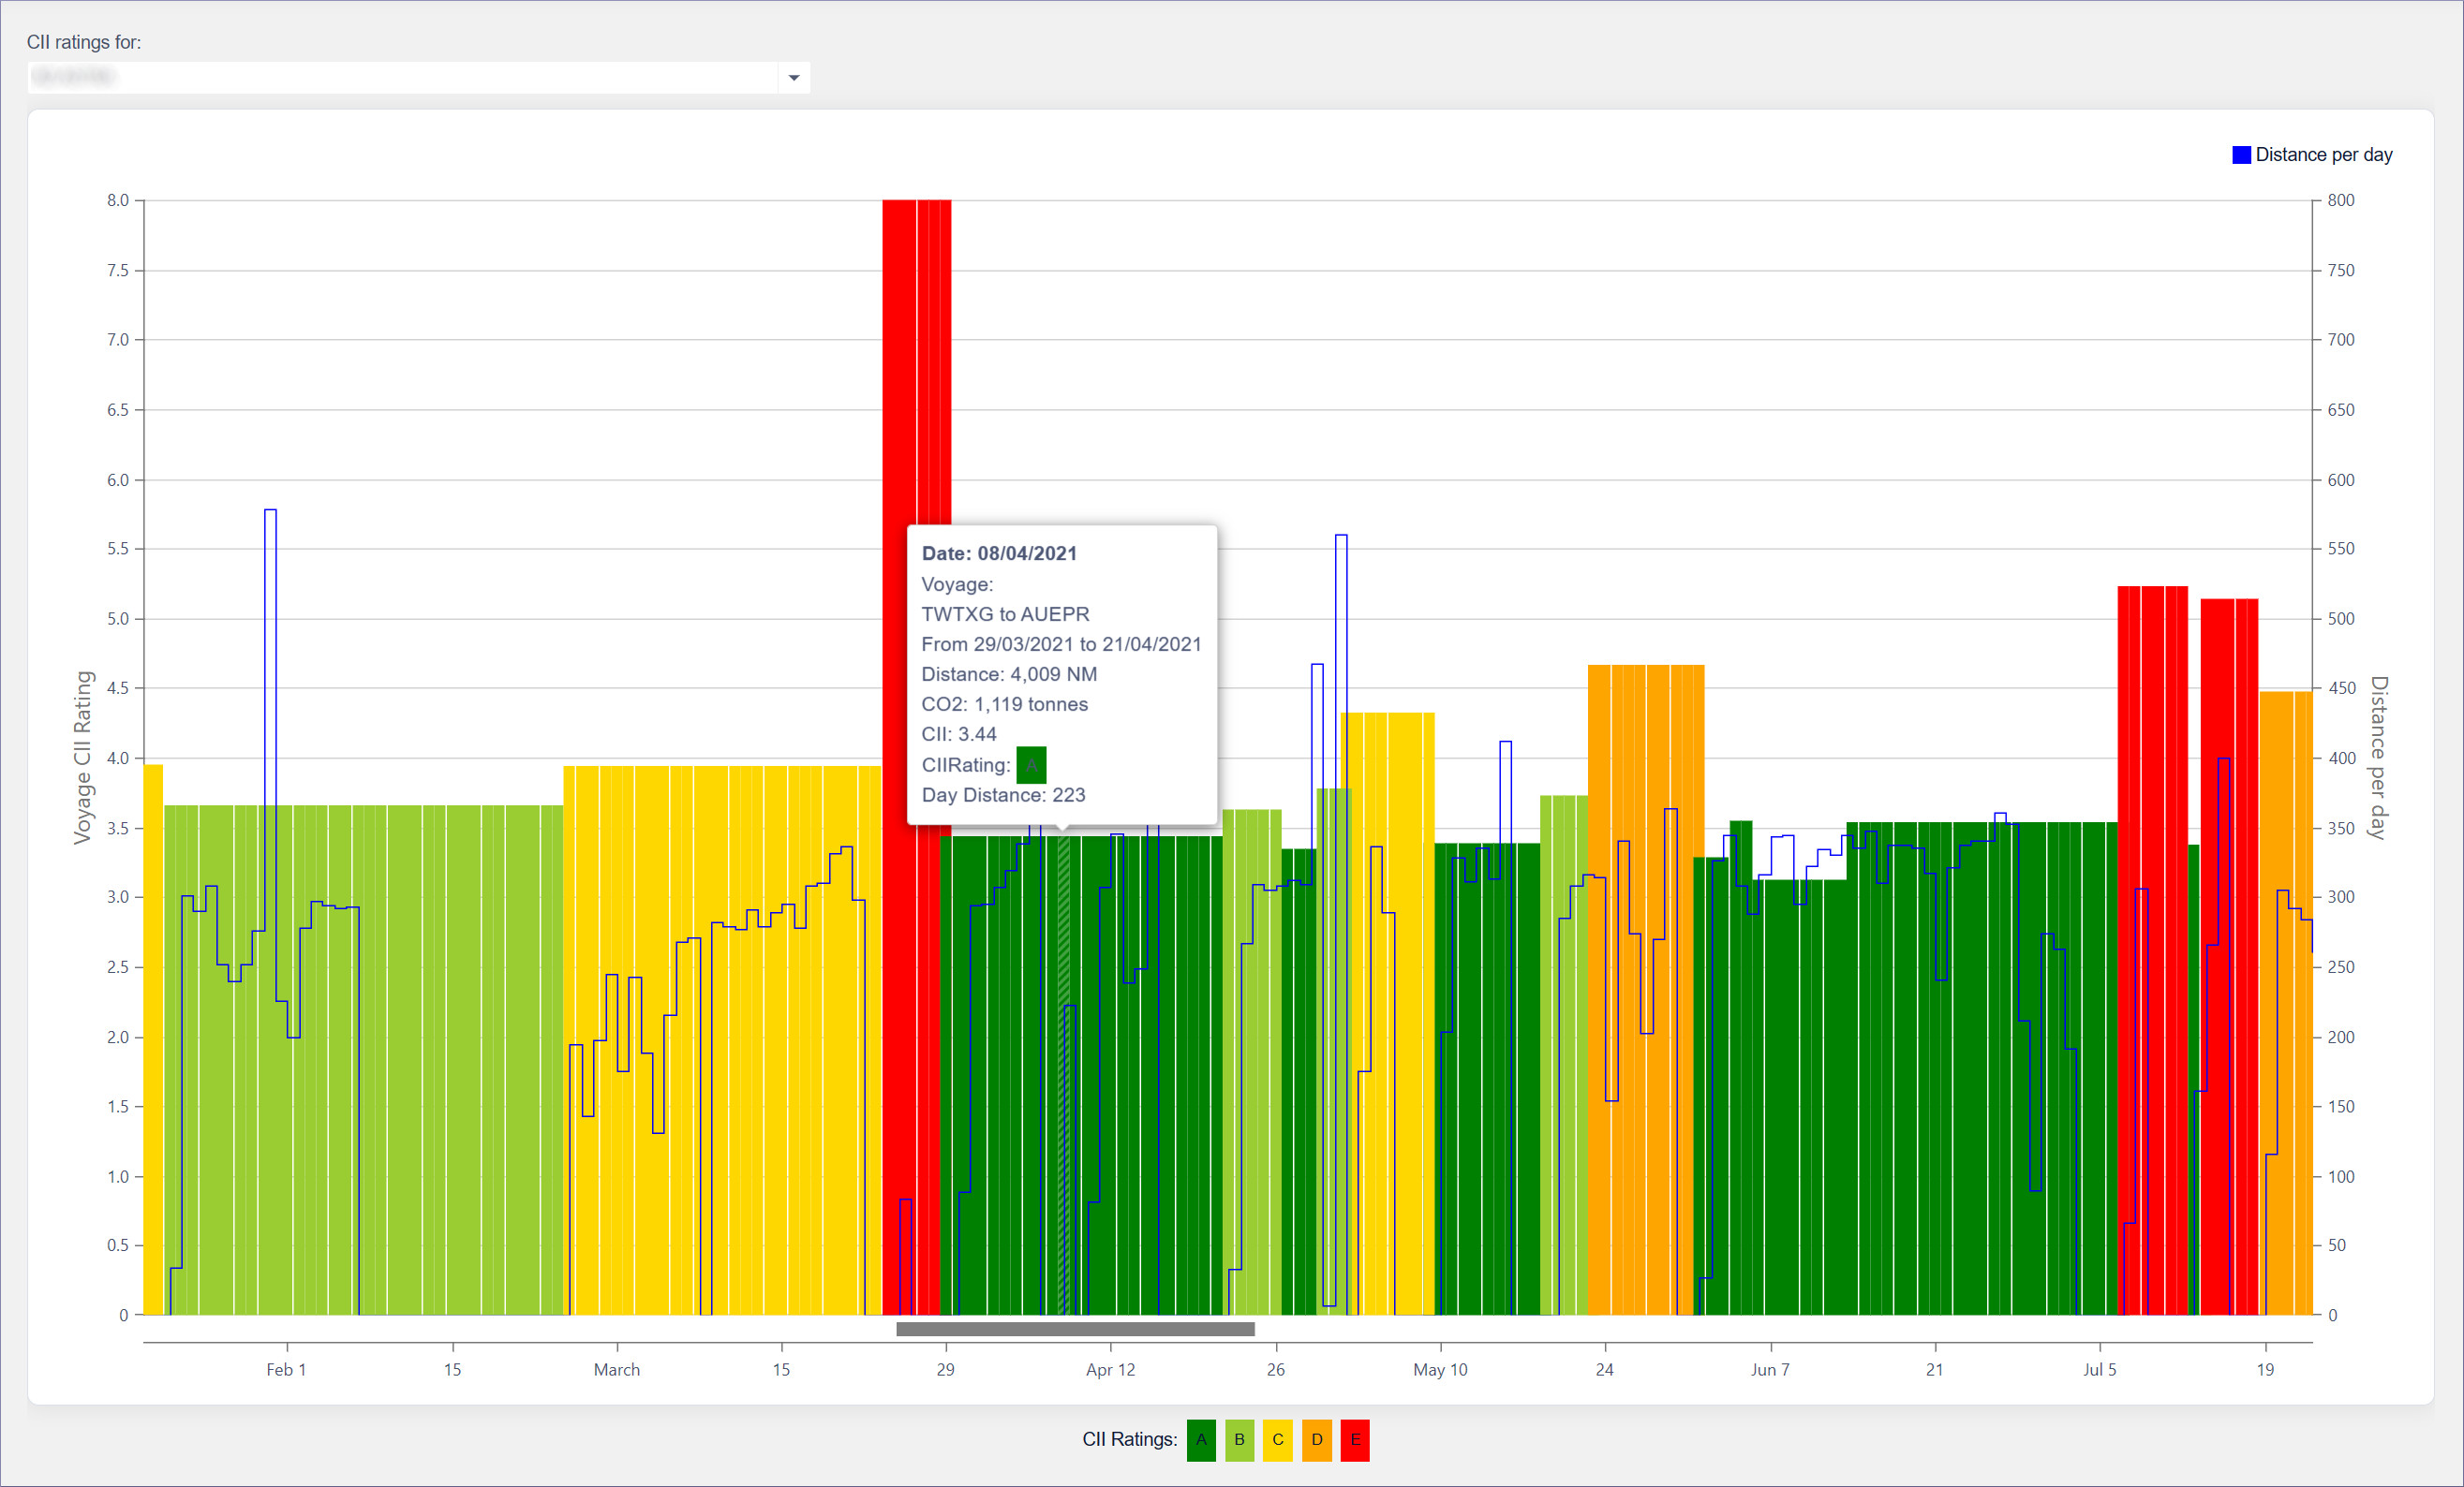Select the green A rating swatch
Image resolution: width=2464 pixels, height=1487 pixels.
[x=1200, y=1440]
